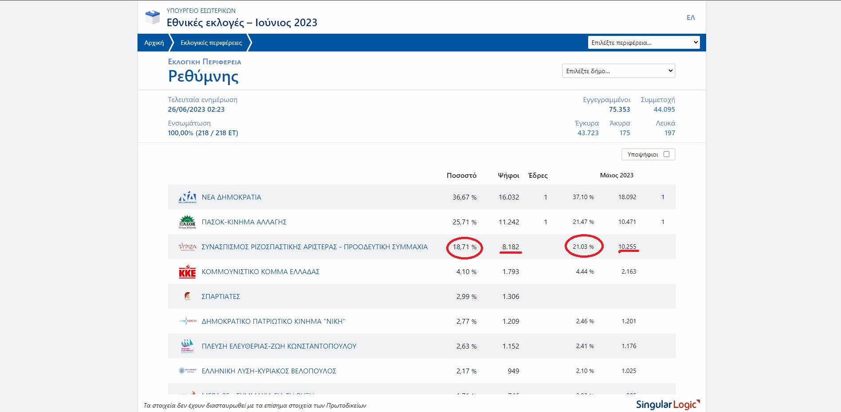
Task: Go to Αρχική in breadcrumb navigation
Action: (x=154, y=43)
